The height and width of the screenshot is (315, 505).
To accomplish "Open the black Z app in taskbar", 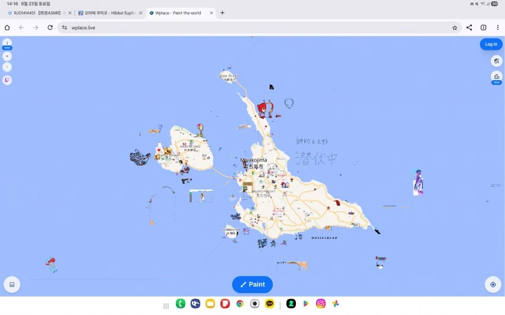I will (x=291, y=303).
